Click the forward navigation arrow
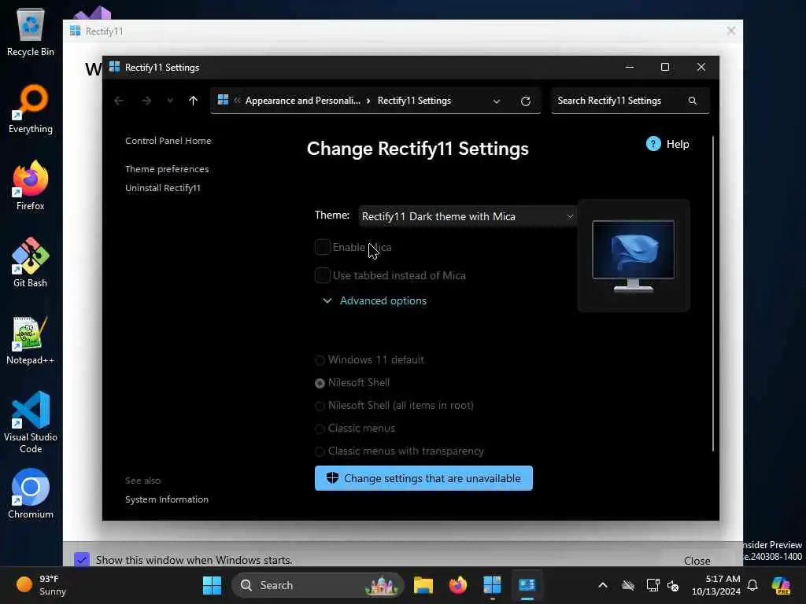Image resolution: width=806 pixels, height=604 pixels. 146,101
